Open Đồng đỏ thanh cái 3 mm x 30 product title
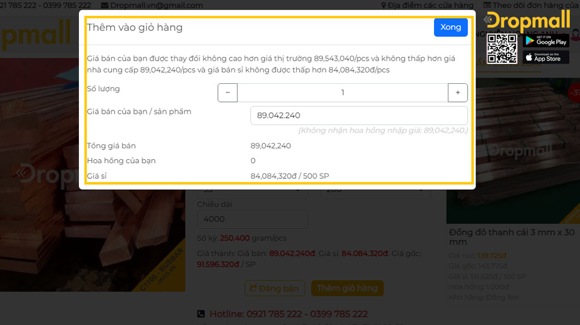The height and width of the screenshot is (325, 580). click(x=511, y=237)
